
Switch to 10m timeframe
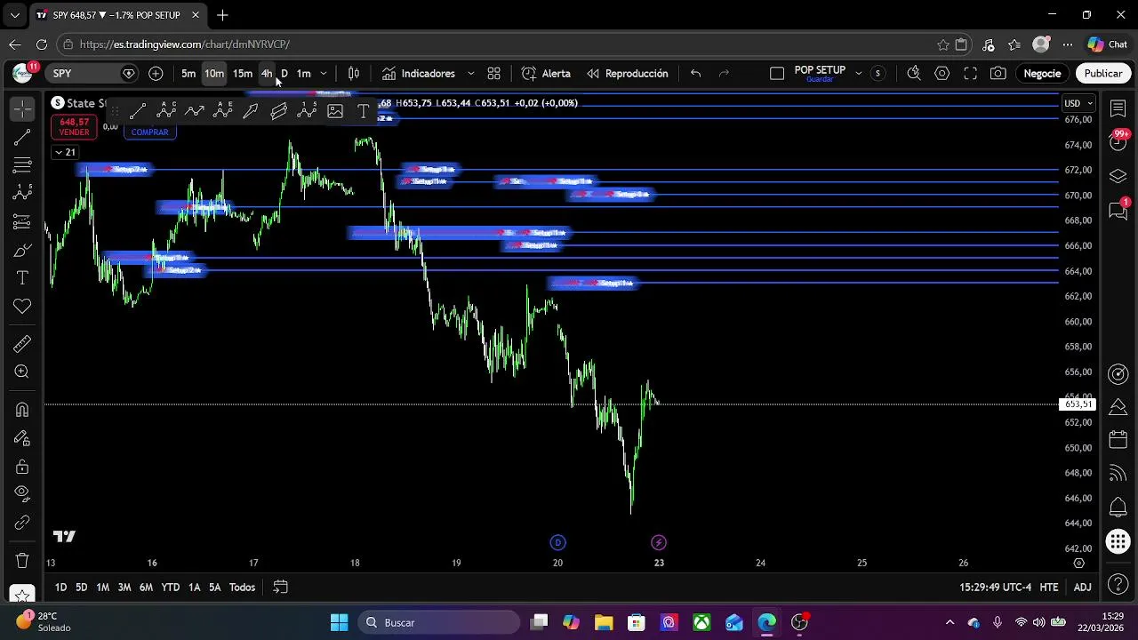click(214, 74)
